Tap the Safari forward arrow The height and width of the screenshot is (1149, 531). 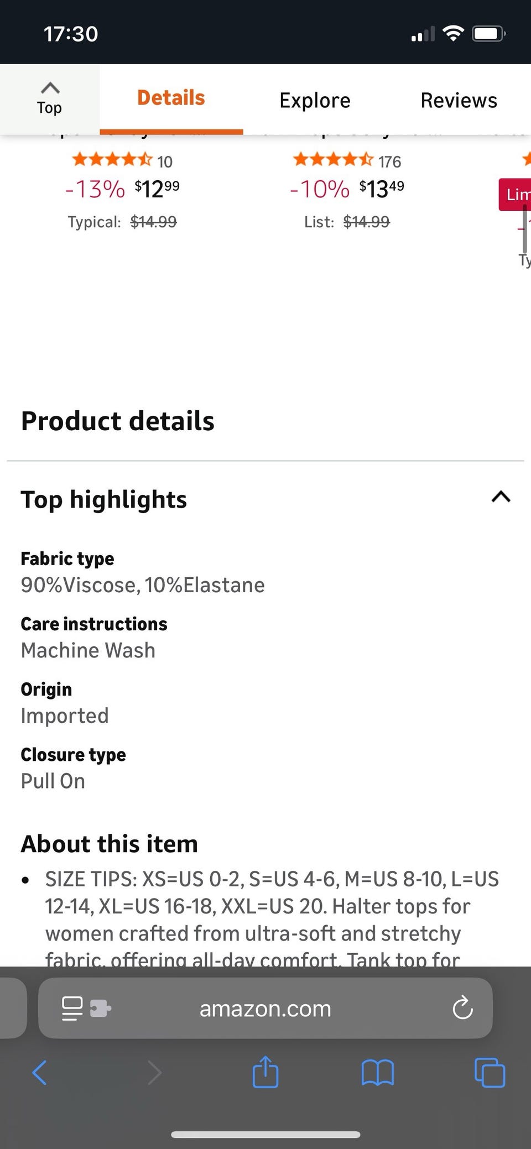pyautogui.click(x=154, y=1073)
